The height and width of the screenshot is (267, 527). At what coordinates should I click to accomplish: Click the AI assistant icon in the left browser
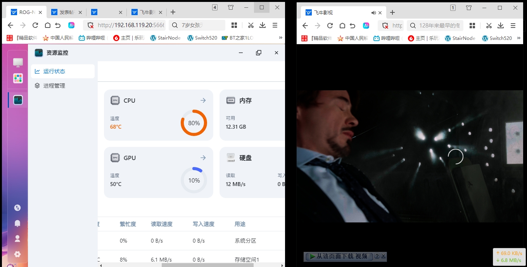point(71,25)
